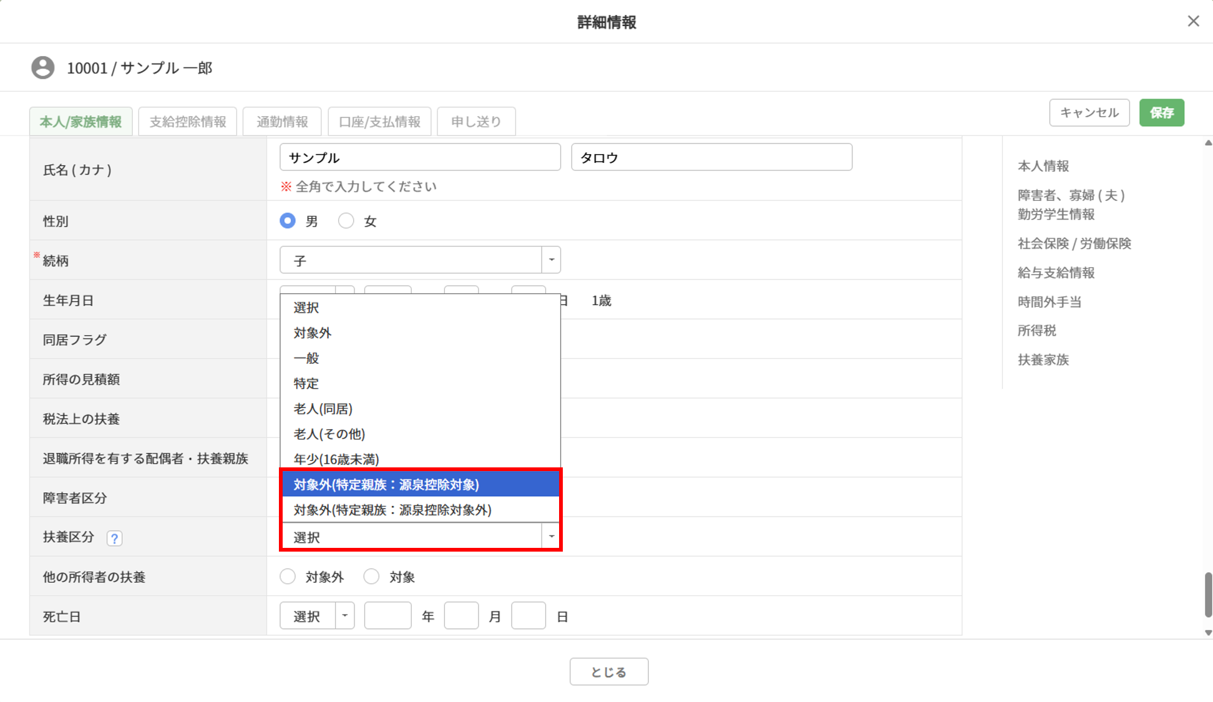Screen dimensions: 1213x702
Task: Click the 保存 button
Action: click(x=1161, y=113)
